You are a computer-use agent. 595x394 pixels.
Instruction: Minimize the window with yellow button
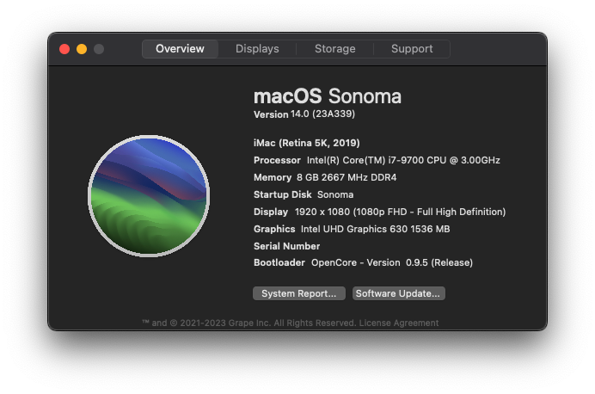82,49
